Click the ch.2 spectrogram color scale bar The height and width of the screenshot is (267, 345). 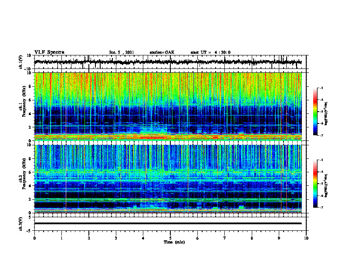coord(315,184)
